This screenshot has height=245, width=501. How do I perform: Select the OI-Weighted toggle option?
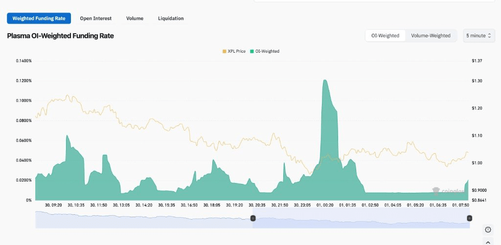[x=385, y=36]
